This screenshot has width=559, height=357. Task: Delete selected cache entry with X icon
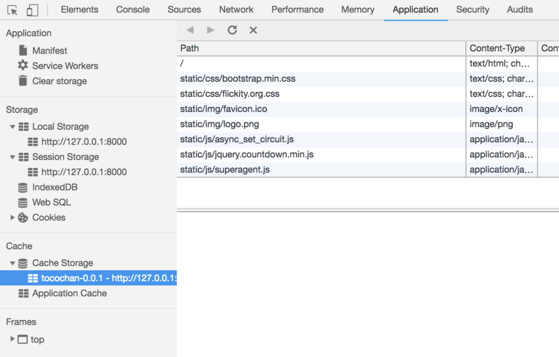coord(253,30)
